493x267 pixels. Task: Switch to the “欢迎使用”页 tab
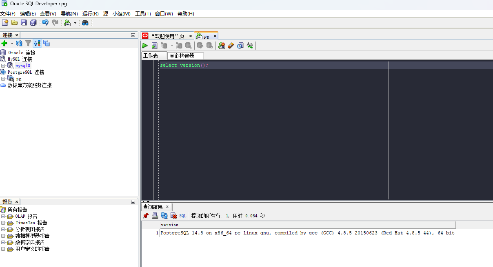(167, 36)
